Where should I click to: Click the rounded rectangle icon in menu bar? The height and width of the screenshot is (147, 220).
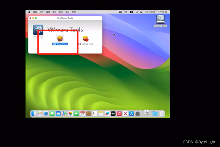[120, 12]
